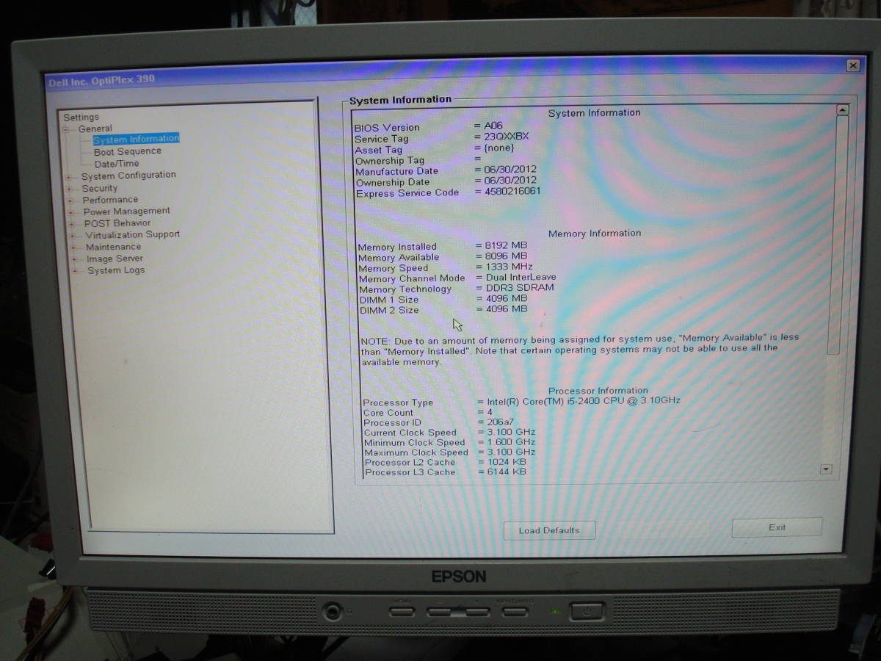Viewport: 881px width, 661px height.
Task: Click the scrollbar down arrow
Action: pos(826,469)
